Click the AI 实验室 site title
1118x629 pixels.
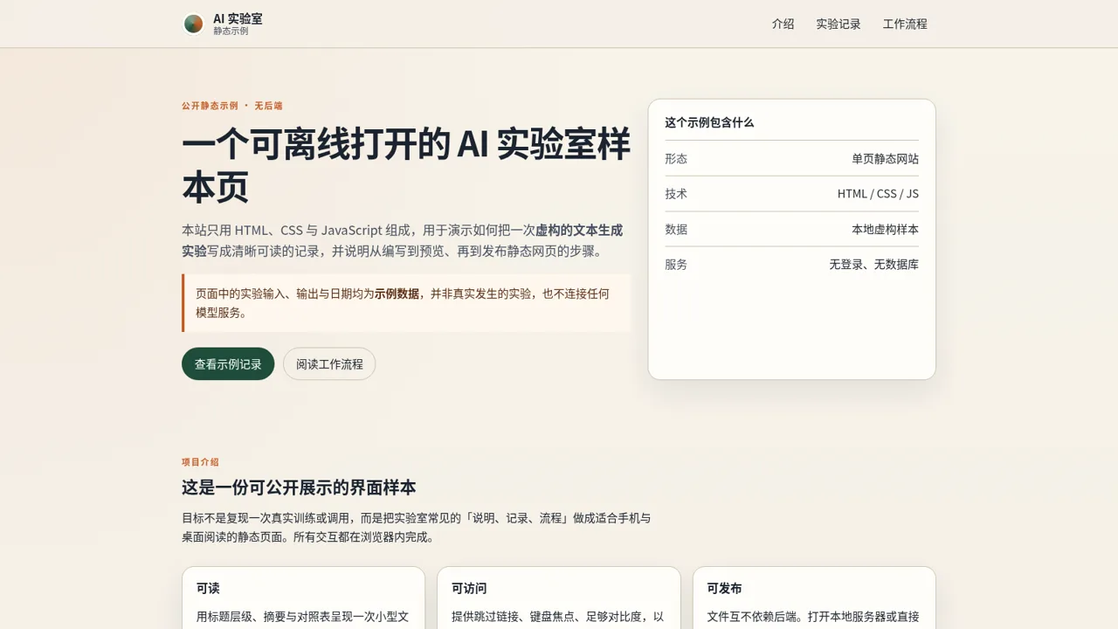[x=238, y=18]
